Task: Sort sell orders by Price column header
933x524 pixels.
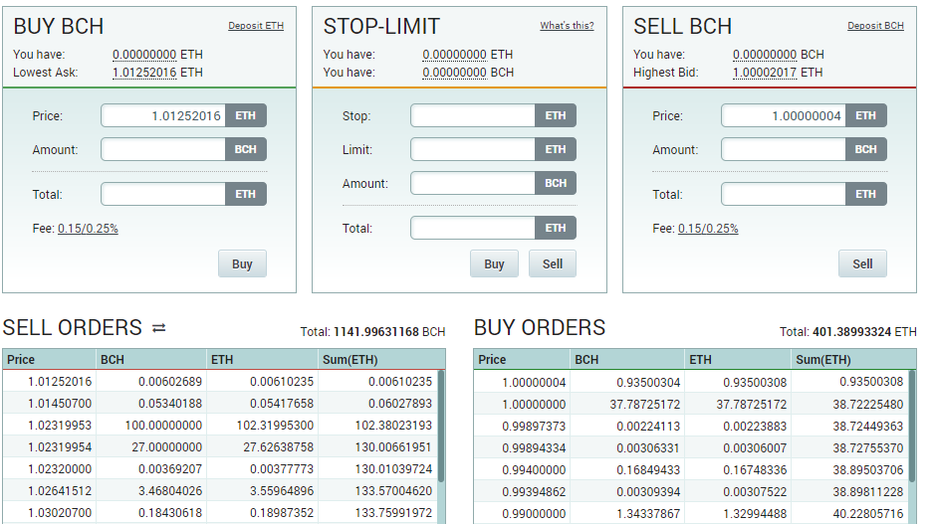Action: (50, 359)
